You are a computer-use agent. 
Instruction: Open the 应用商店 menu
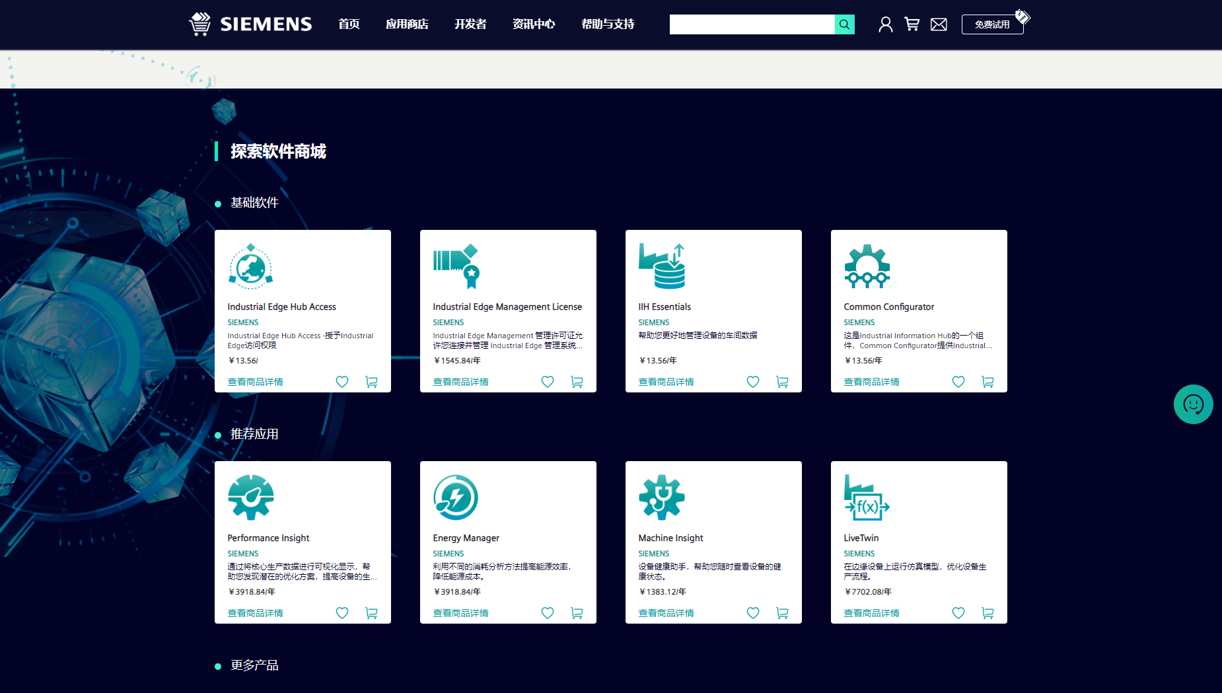[x=407, y=24]
